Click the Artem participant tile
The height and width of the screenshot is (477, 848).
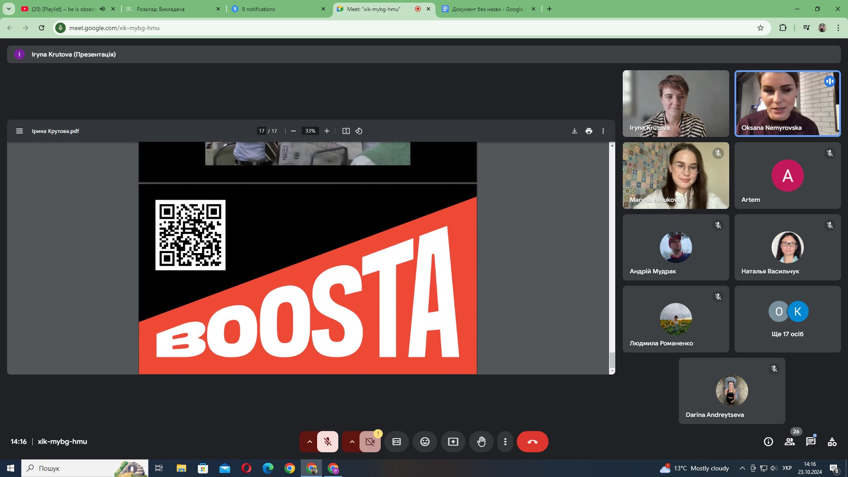click(x=787, y=175)
